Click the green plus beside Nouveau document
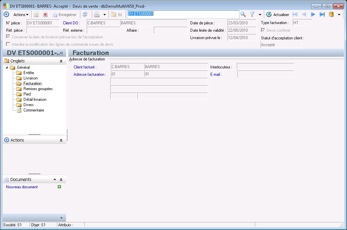The height and width of the screenshot is (230, 347). [x=59, y=187]
